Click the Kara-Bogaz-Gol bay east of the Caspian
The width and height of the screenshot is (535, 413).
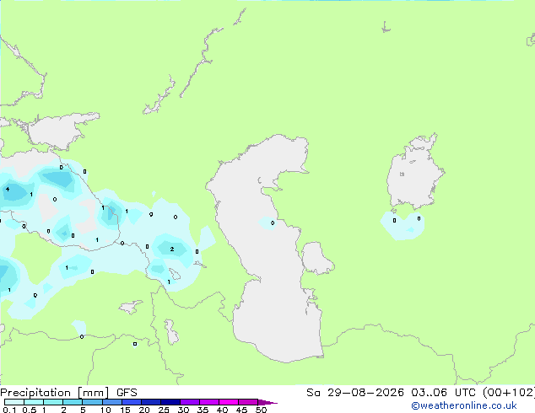[x=316, y=258]
